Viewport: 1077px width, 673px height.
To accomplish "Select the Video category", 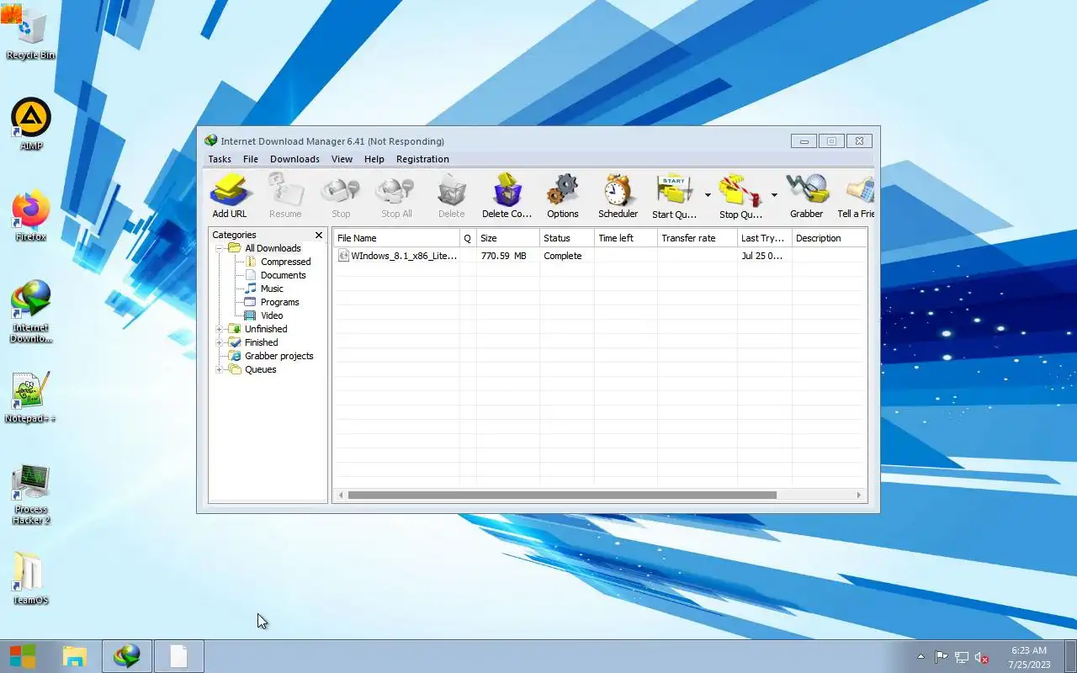I will [x=272, y=315].
